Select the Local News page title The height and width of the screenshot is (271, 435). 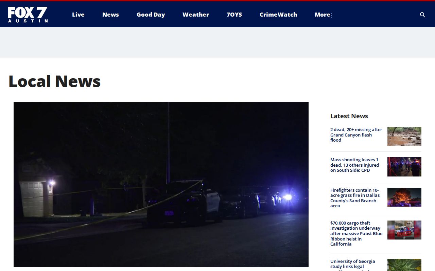click(x=54, y=81)
